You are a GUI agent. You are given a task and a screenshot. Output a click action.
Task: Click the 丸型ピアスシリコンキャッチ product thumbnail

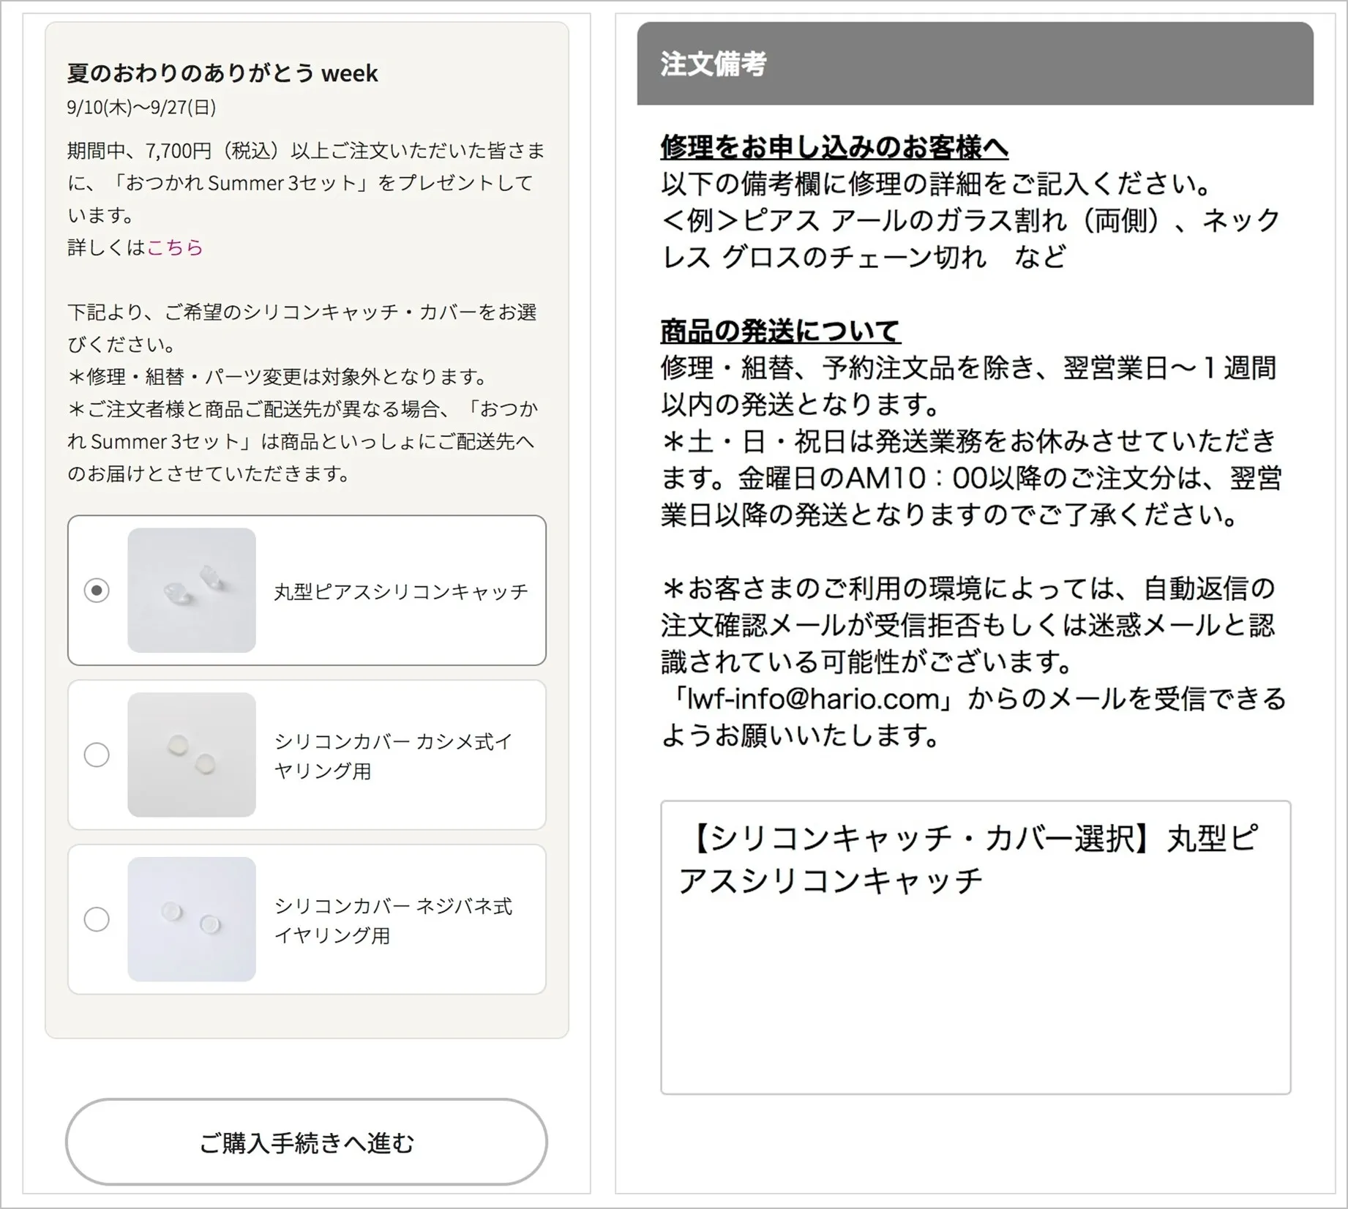(x=192, y=591)
